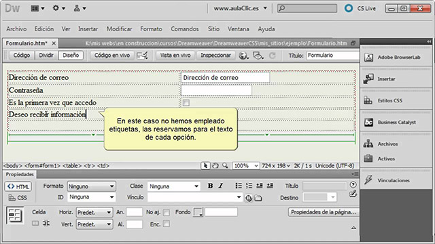Click the text indent icon
Screen dimensions: 435x244
pos(270,186)
